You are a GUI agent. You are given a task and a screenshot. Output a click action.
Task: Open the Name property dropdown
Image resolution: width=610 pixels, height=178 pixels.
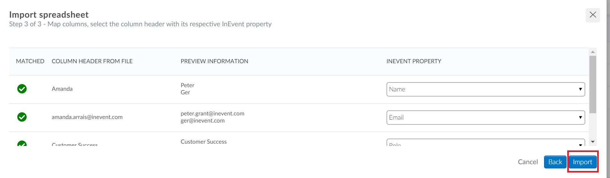pos(486,89)
